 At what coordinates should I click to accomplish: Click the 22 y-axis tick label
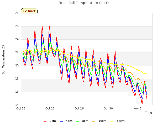17,52
